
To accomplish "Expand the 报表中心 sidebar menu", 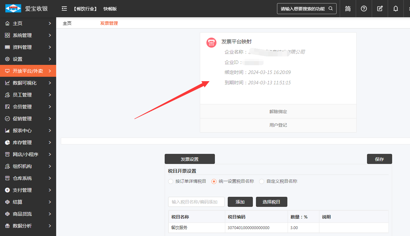I will pos(28,131).
